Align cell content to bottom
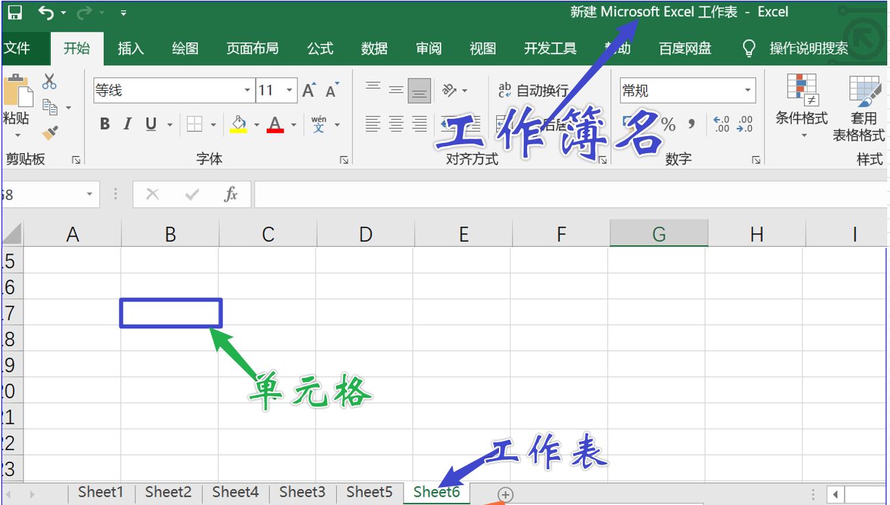Viewport: 890px width, 505px height. pos(420,90)
